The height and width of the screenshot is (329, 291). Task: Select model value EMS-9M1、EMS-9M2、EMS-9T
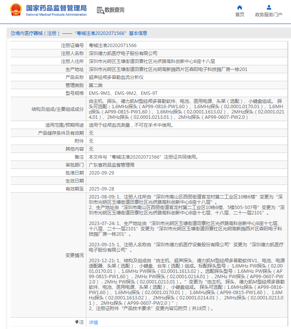point(123,93)
